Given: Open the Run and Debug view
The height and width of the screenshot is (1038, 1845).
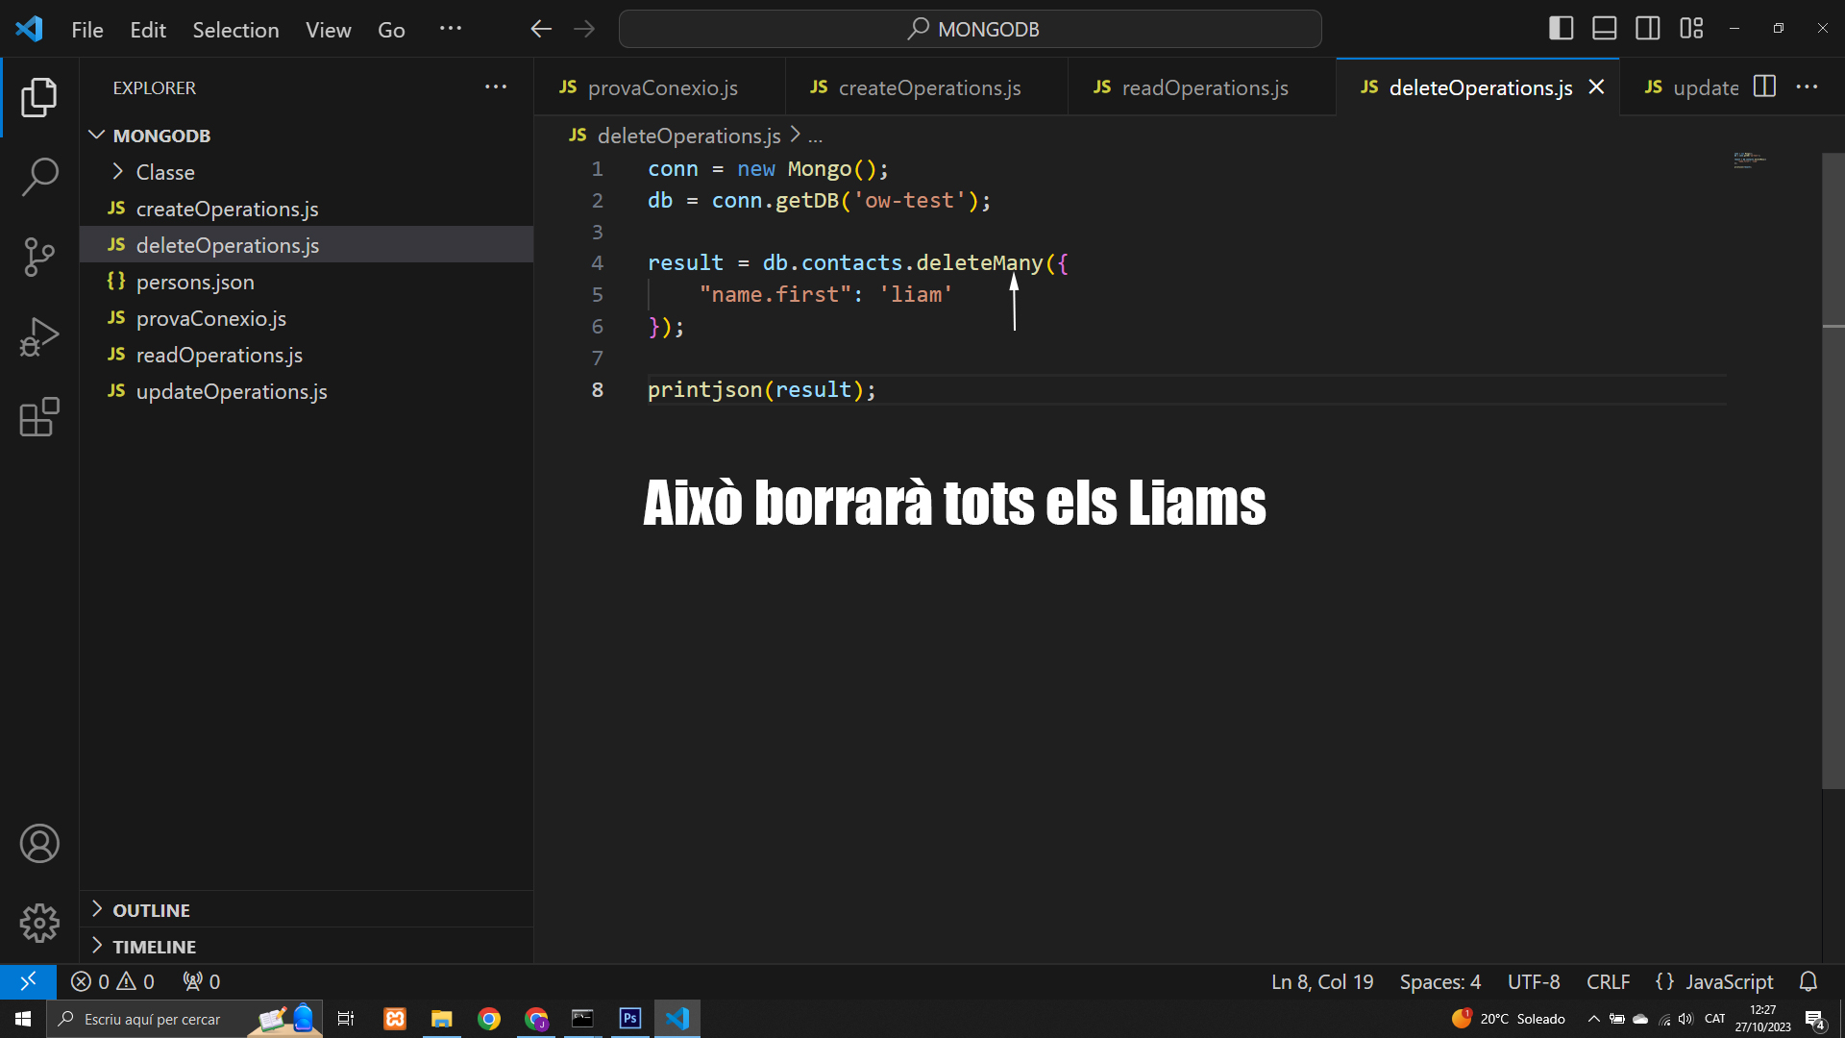Looking at the screenshot, I should pyautogui.click(x=39, y=337).
